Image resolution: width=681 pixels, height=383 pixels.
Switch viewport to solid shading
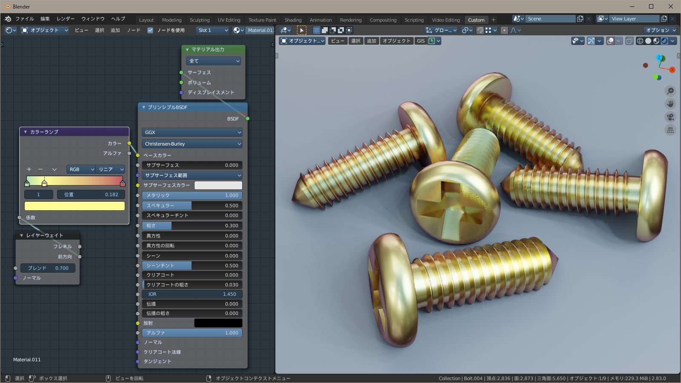(x=648, y=41)
